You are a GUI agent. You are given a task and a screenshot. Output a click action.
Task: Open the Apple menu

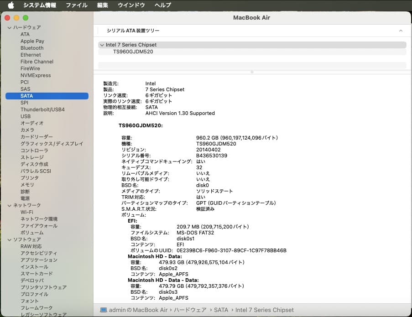coord(10,5)
